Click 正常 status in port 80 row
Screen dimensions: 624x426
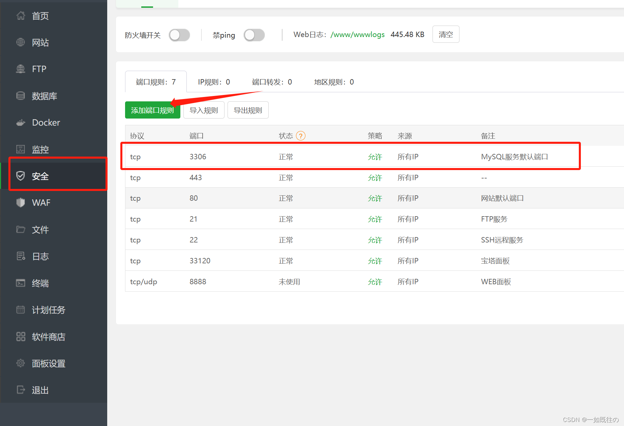pos(286,198)
